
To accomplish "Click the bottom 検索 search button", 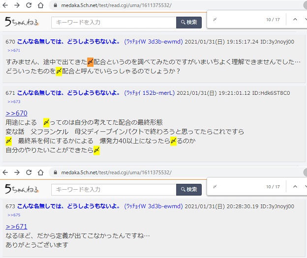I will [189, 190].
